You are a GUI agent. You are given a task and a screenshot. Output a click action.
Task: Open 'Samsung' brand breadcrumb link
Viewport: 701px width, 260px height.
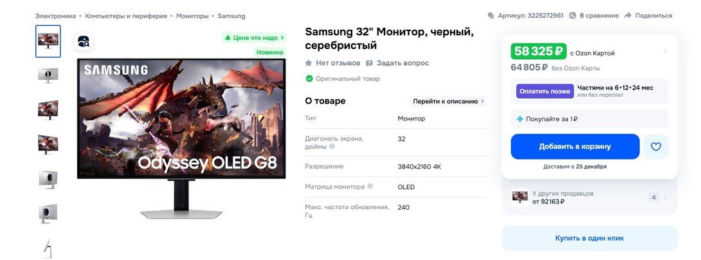(231, 15)
